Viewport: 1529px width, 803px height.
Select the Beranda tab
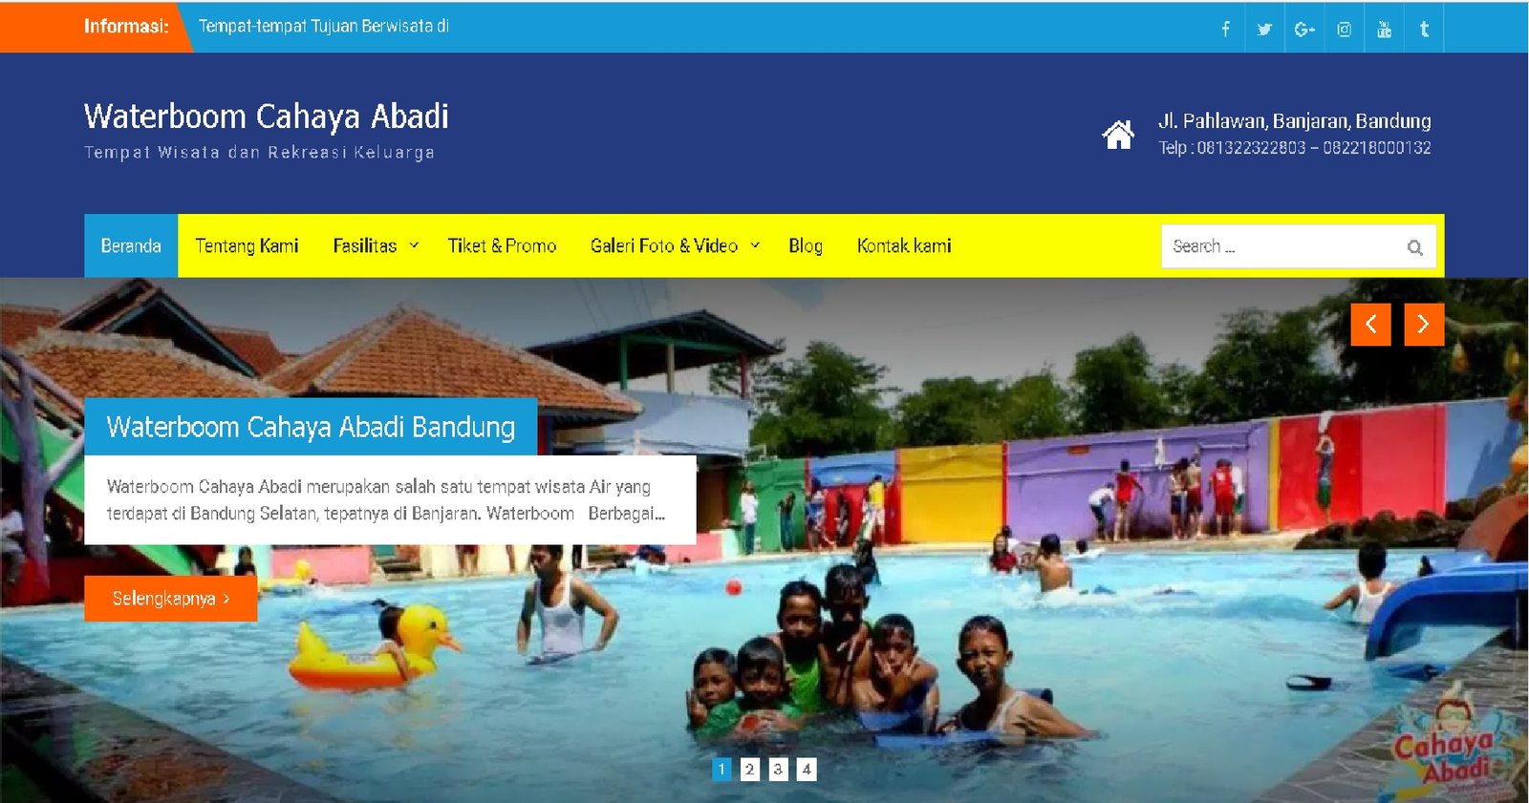pyautogui.click(x=131, y=246)
